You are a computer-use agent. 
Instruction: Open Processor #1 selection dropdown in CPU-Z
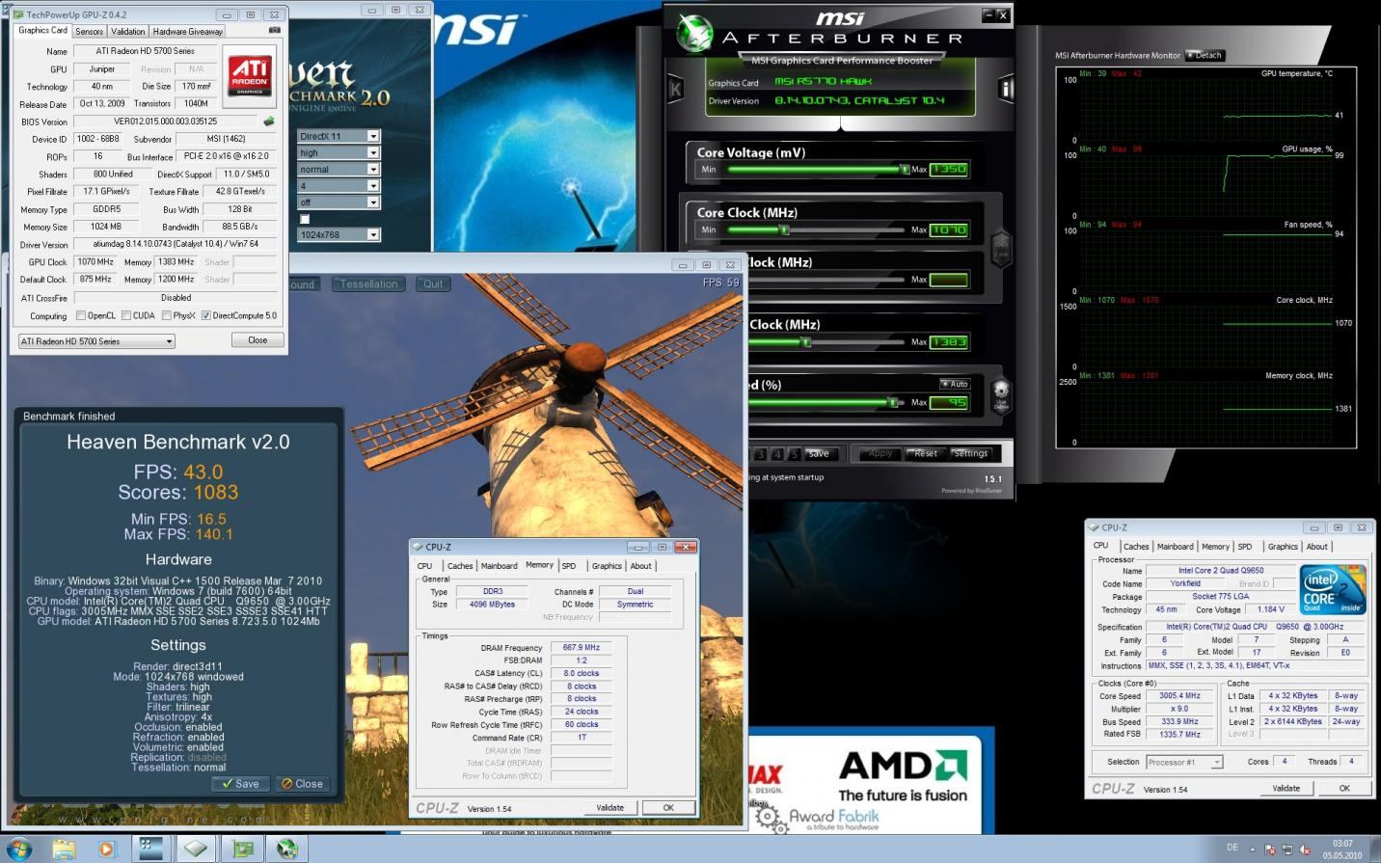(1184, 762)
